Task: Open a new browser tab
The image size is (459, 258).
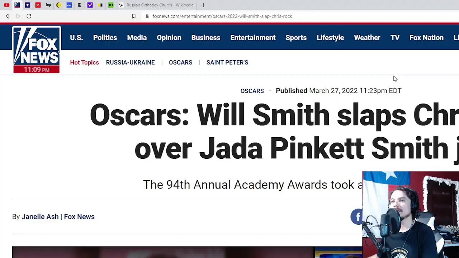Action: [x=203, y=5]
